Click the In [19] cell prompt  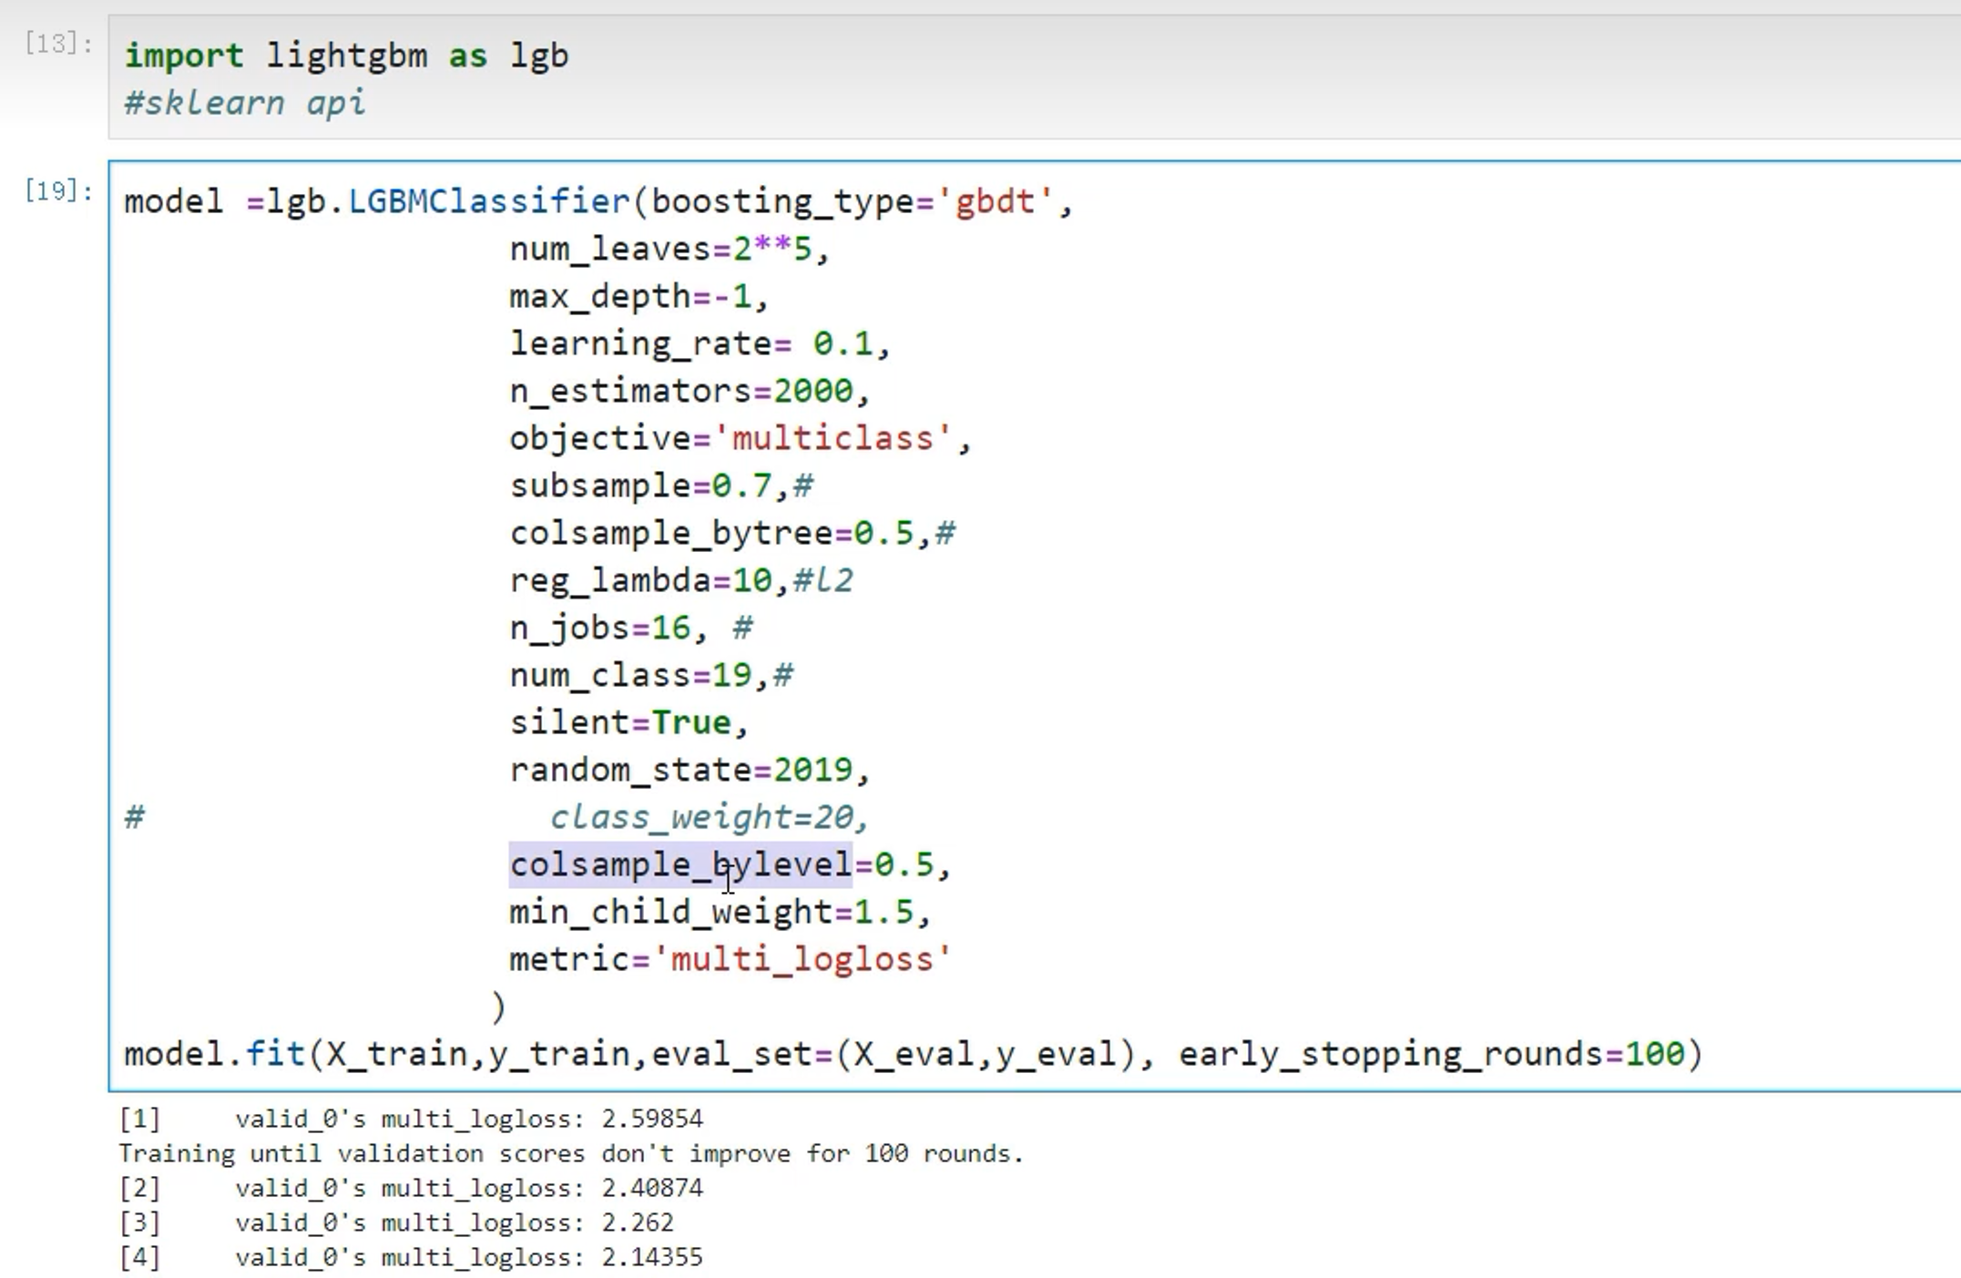[x=58, y=190]
